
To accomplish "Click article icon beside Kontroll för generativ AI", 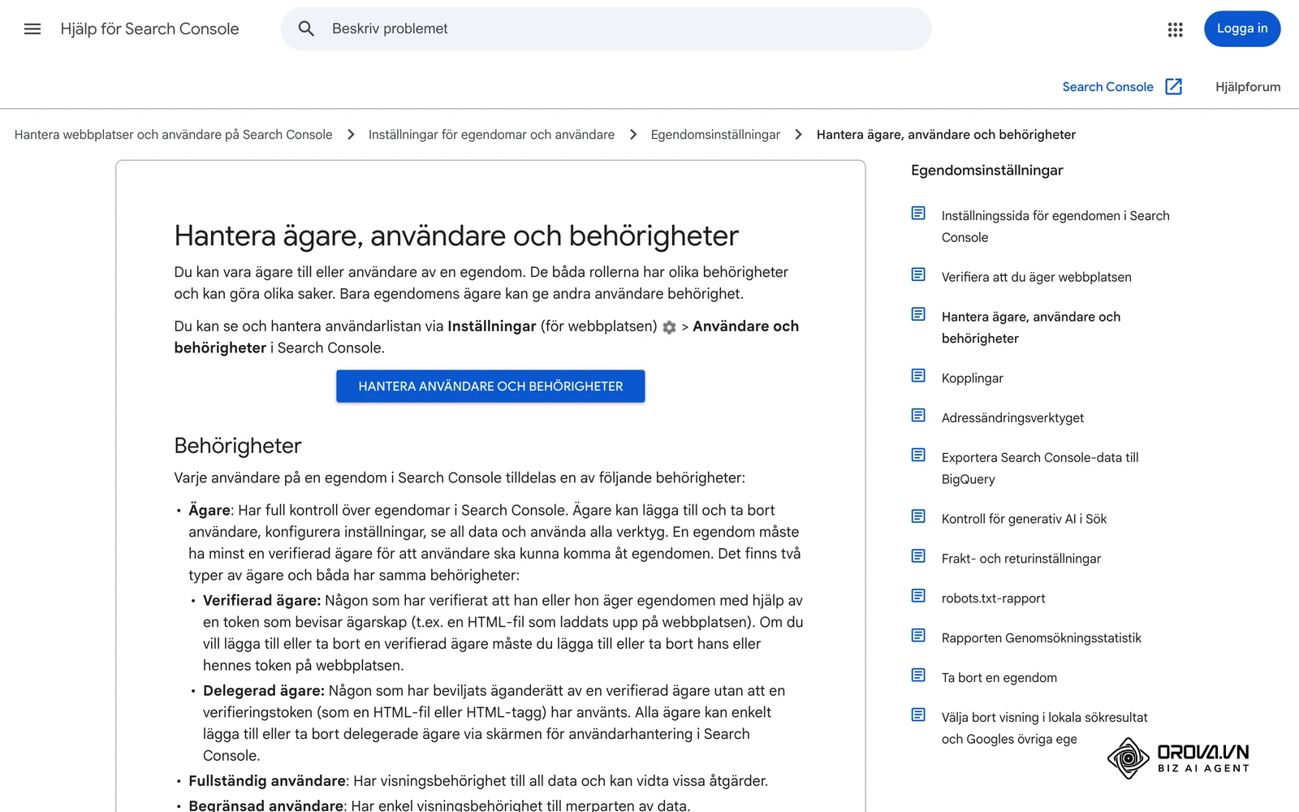I will pos(918,516).
